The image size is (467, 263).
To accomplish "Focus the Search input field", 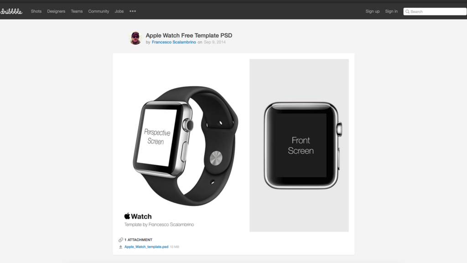I will (435, 11).
